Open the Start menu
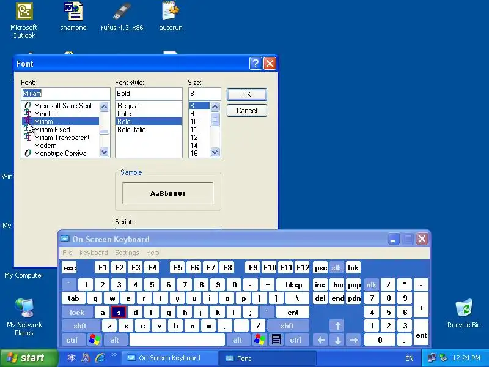The image size is (489, 367). [29, 358]
